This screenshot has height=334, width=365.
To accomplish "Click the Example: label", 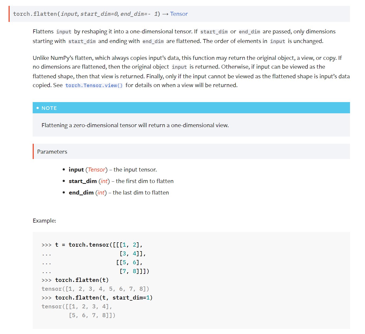I will (44, 221).
